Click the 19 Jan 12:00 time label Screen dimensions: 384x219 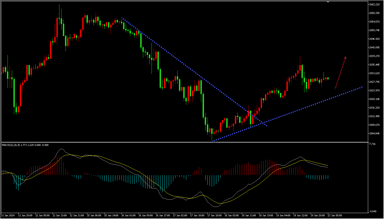pyautogui.click(x=300, y=216)
